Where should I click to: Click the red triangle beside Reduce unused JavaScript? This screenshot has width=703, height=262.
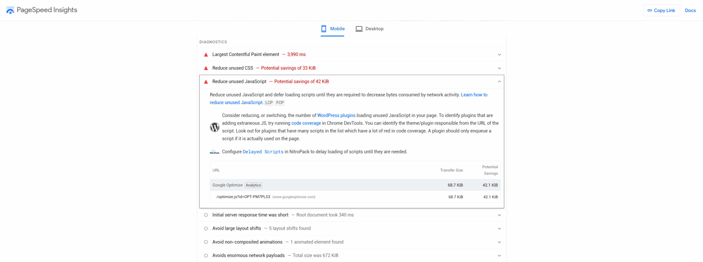coord(206,82)
